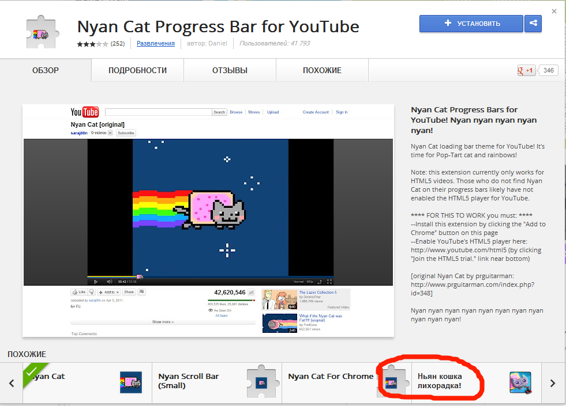Screen dimensions: 566x406
Task: Click the Nyan Scroll Bar puzzle icon
Action: [263, 382]
